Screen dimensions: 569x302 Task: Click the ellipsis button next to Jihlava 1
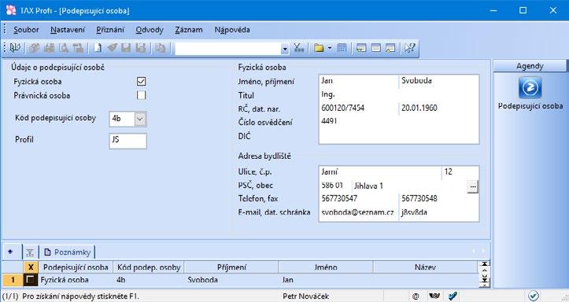click(472, 186)
